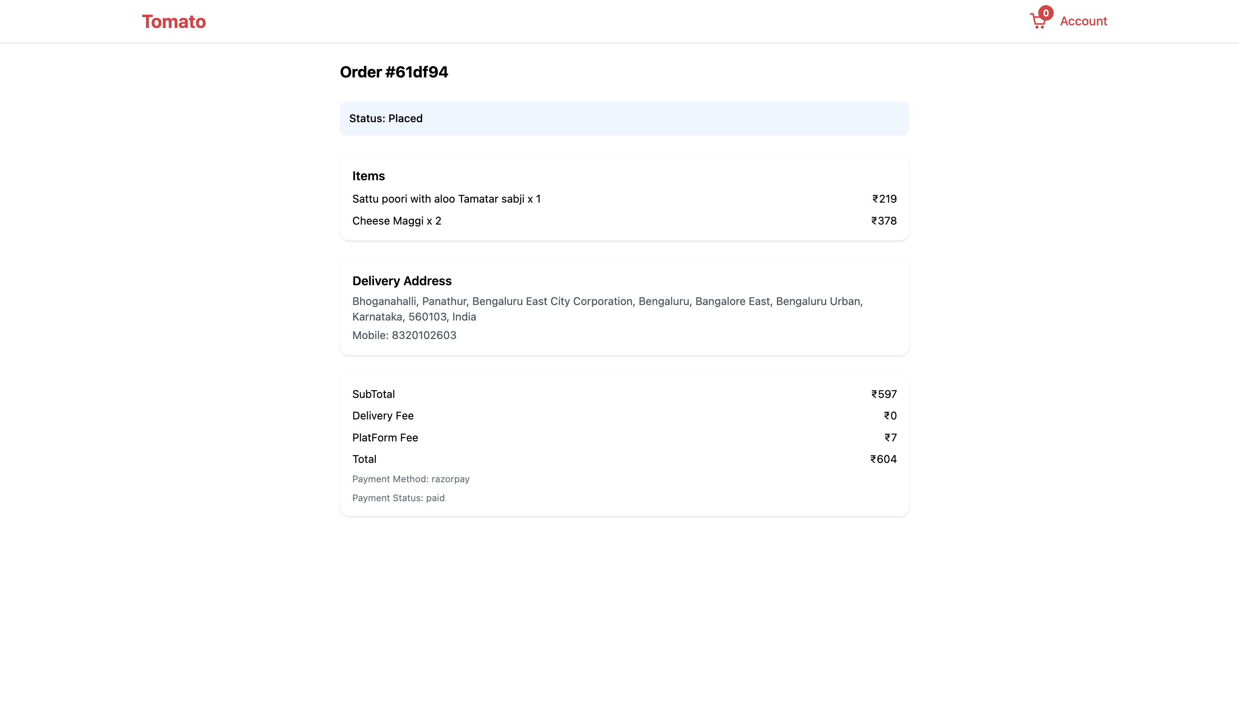Select the Bhoganahalli address text
Image resolution: width=1239 pixels, height=715 pixels.
[x=607, y=309]
